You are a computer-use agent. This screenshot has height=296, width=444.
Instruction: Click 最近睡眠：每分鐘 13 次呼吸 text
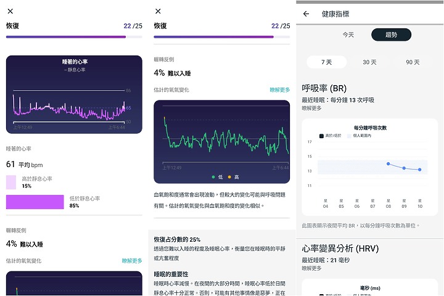(x=338, y=100)
